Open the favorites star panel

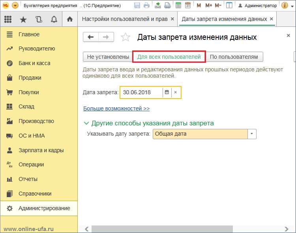[23, 19]
